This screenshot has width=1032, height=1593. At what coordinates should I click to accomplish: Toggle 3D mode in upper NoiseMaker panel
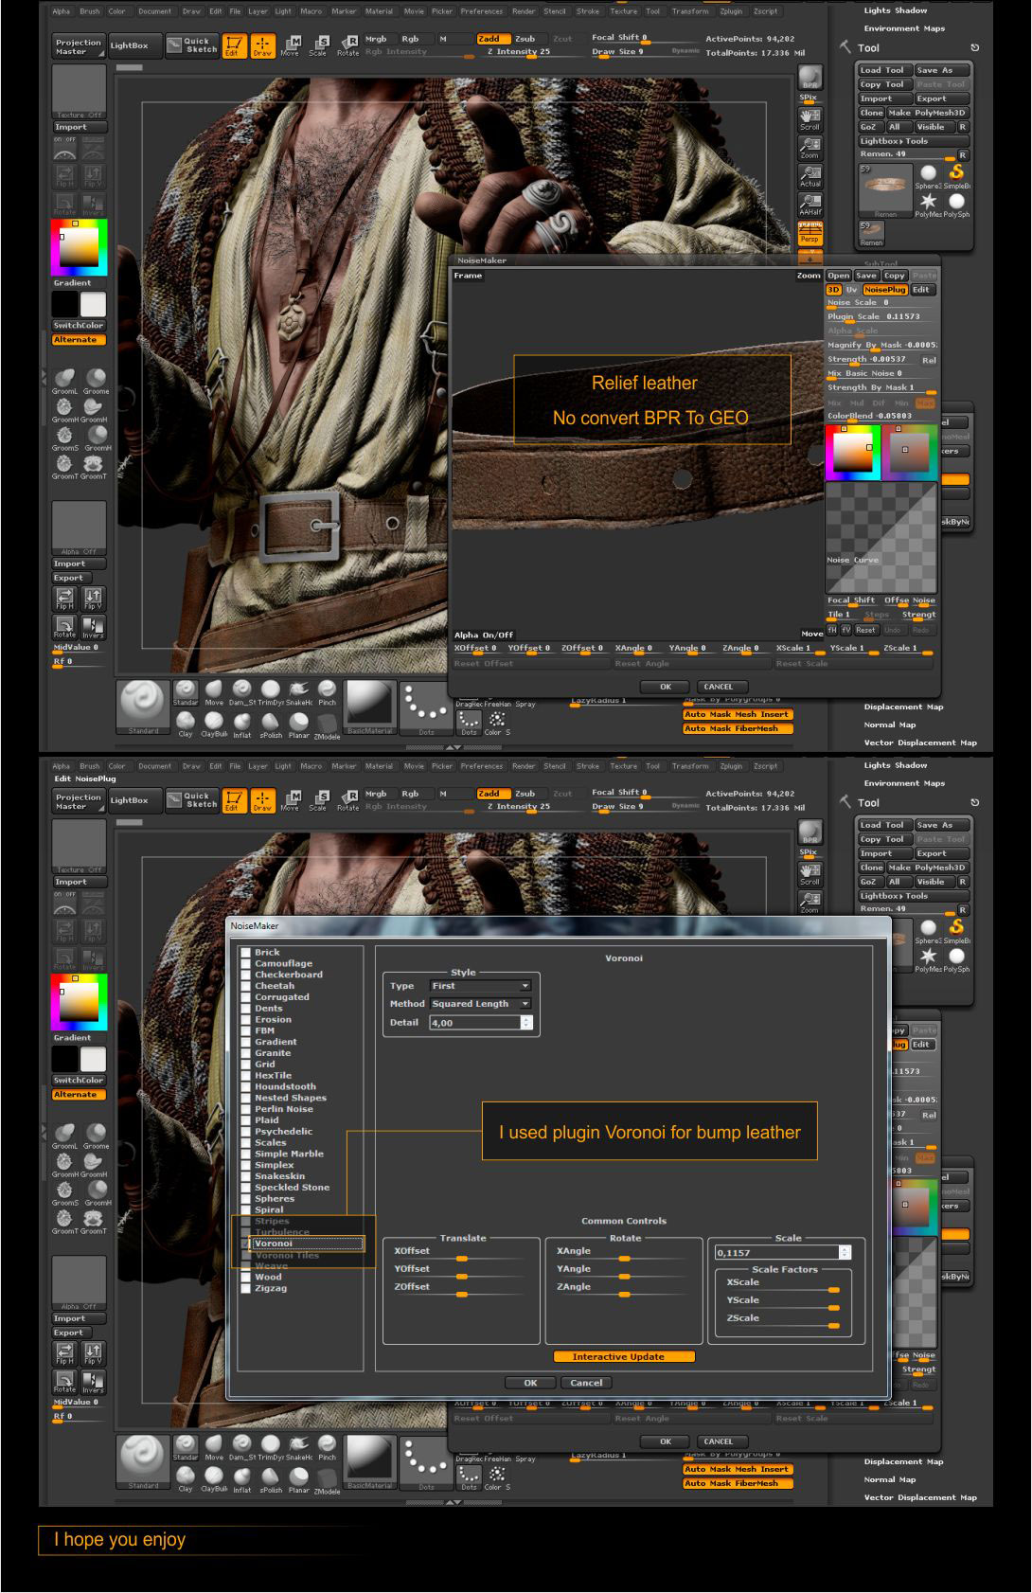pos(833,290)
